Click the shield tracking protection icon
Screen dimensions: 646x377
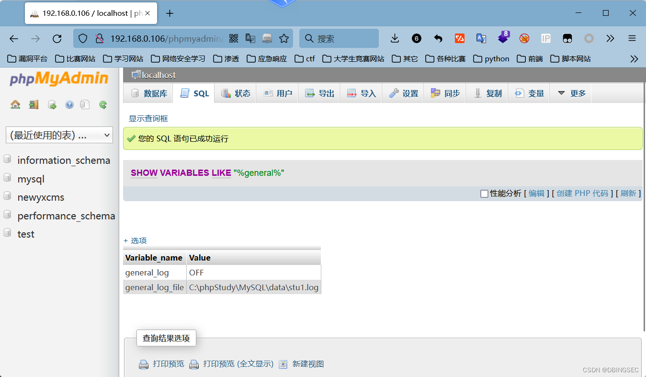(x=83, y=38)
